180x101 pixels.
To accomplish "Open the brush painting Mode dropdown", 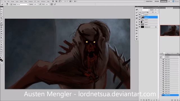I will point(22,4).
